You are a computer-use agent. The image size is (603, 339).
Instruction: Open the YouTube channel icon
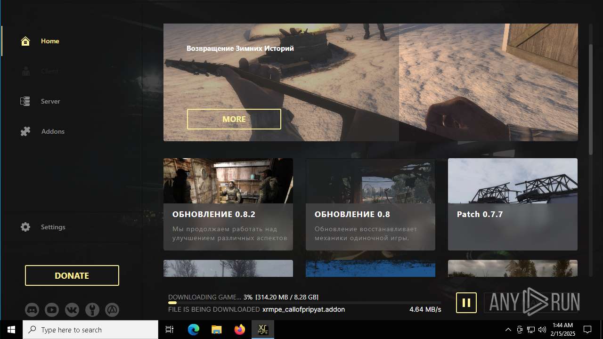(52, 310)
